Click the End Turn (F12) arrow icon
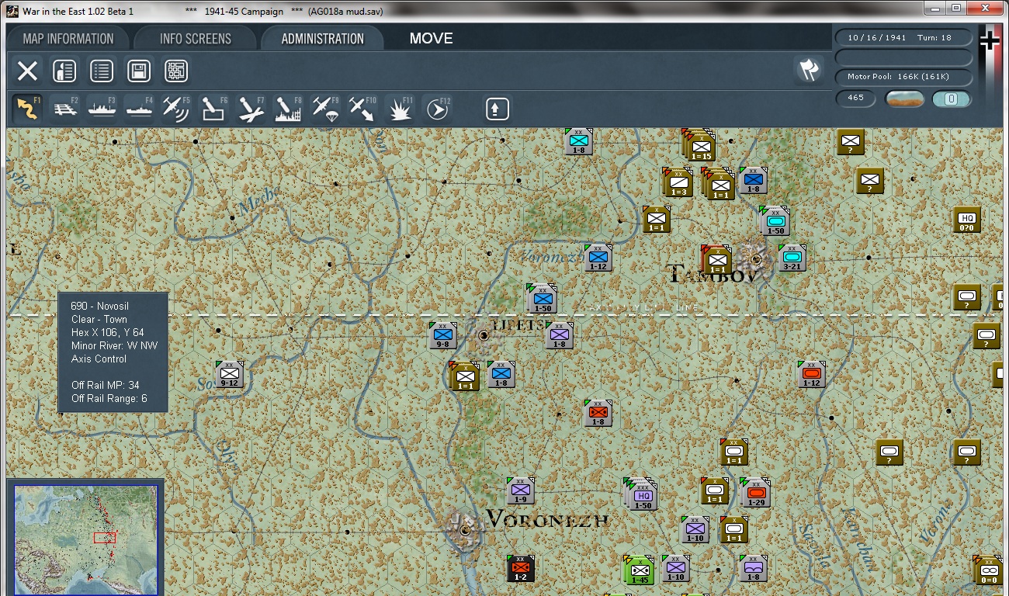 pyautogui.click(x=438, y=109)
